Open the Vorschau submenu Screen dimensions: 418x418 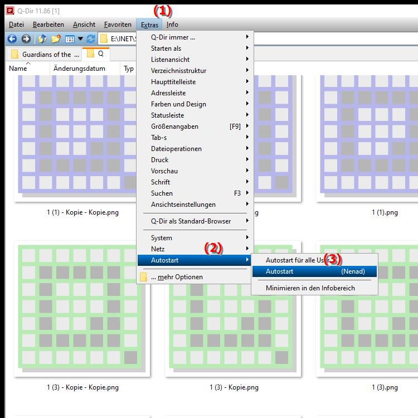point(195,171)
